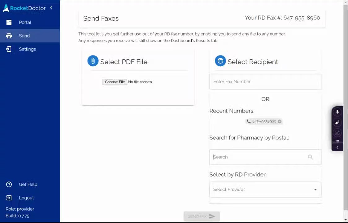Click the pill icon in floating toolbar
Screen dimensions: 348x223
click(337, 122)
